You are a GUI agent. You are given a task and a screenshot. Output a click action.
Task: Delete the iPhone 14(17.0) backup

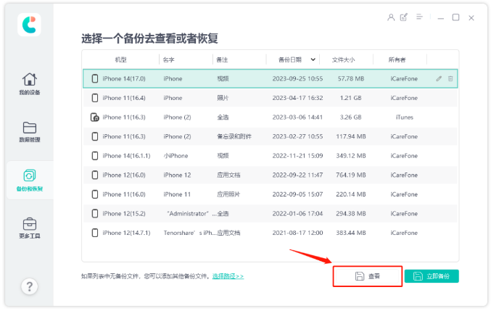(x=450, y=78)
